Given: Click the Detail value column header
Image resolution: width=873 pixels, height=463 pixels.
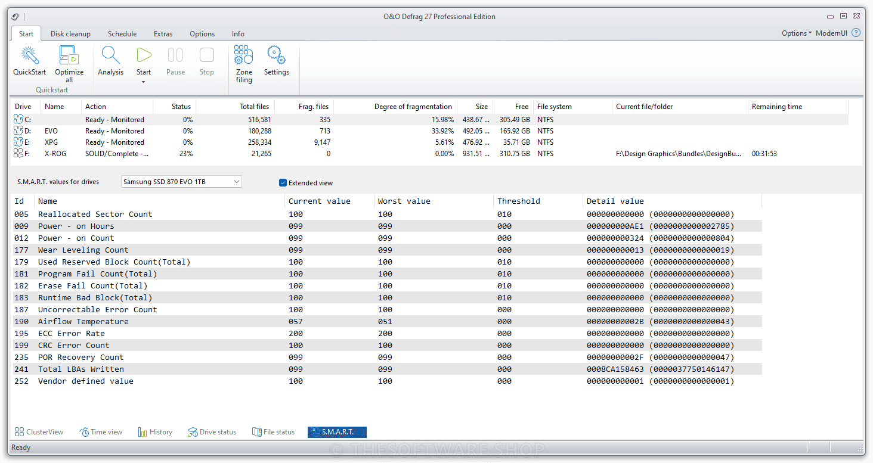Looking at the screenshot, I should (x=672, y=201).
